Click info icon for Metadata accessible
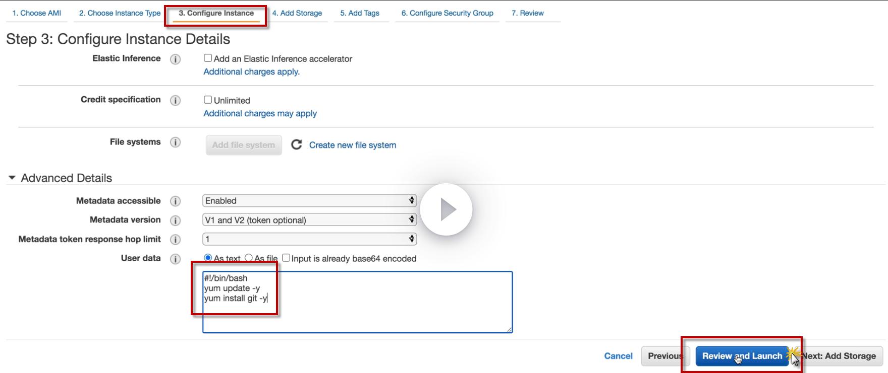888x373 pixels. (175, 201)
